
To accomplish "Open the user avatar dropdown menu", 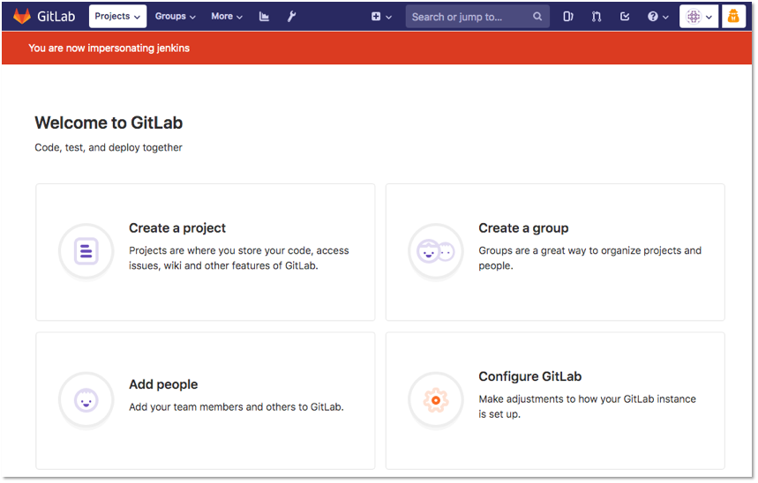I will [x=699, y=17].
